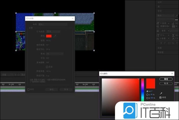Open the light type dropdown in light settings
The width and height of the screenshot is (179, 120).
53,31
